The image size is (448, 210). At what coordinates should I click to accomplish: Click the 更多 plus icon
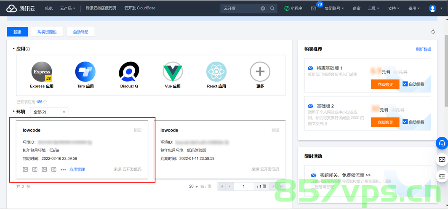pos(260,71)
